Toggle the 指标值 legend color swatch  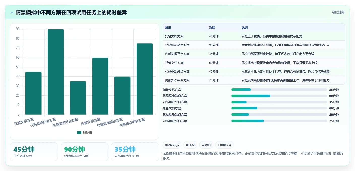(x=79, y=132)
